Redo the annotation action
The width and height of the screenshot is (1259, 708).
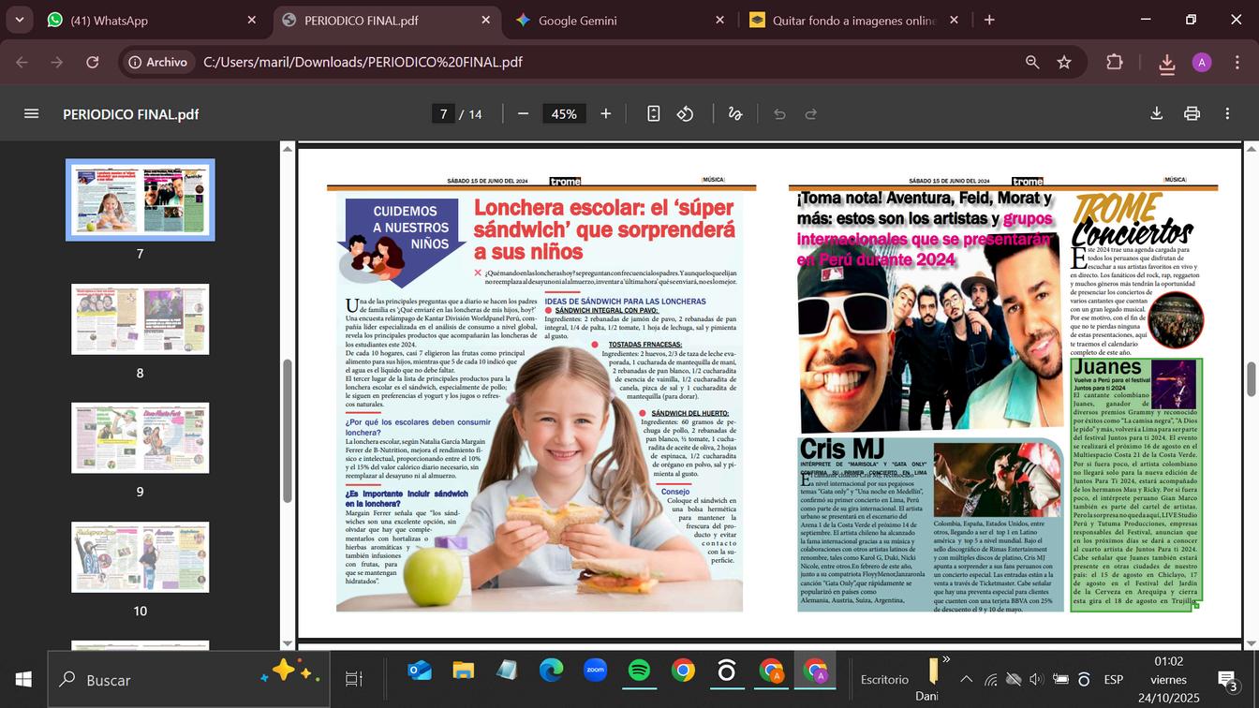pyautogui.click(x=811, y=113)
